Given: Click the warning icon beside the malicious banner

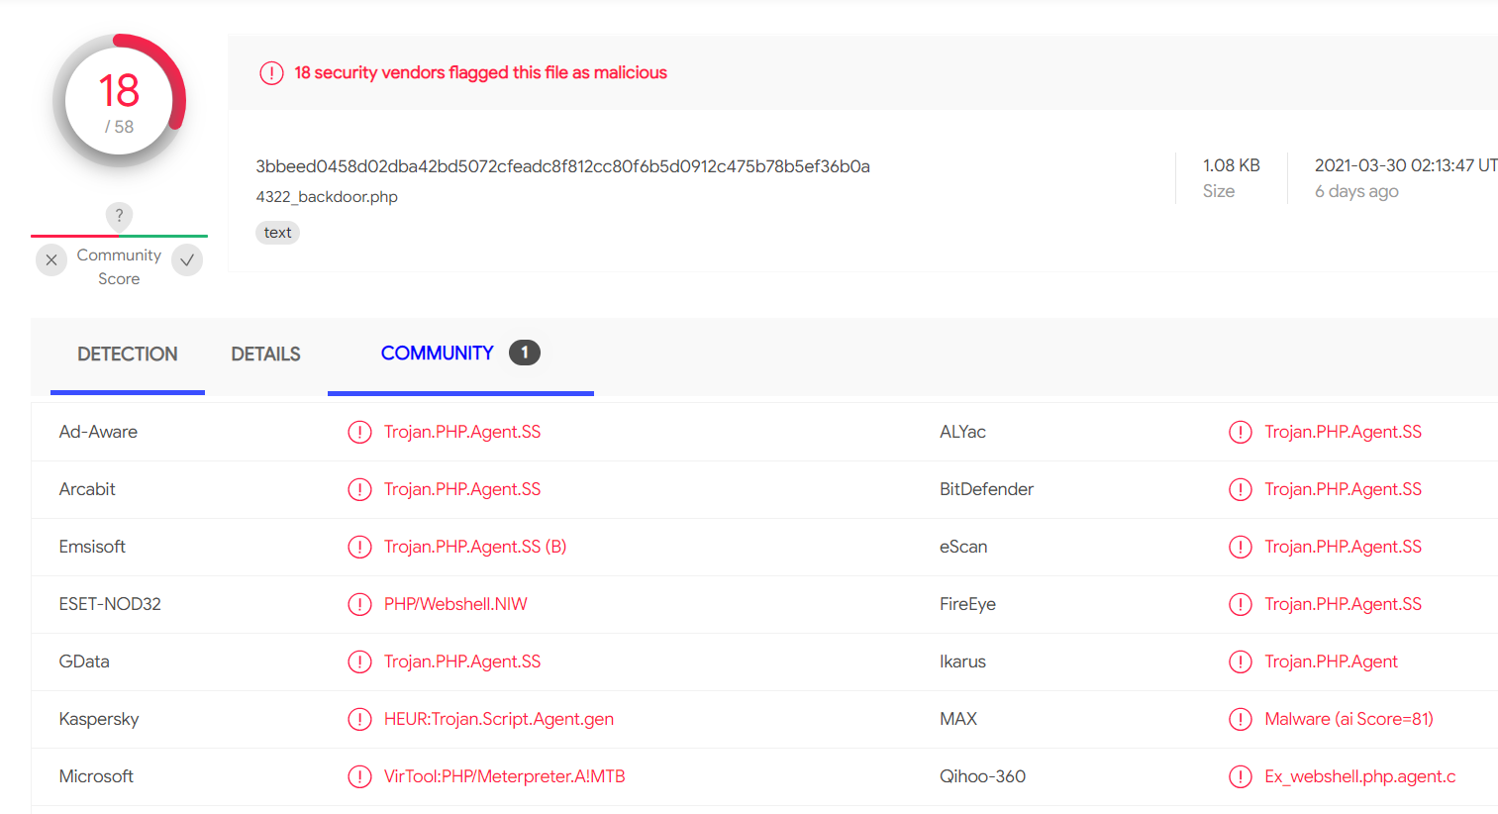Looking at the screenshot, I should (x=271, y=73).
